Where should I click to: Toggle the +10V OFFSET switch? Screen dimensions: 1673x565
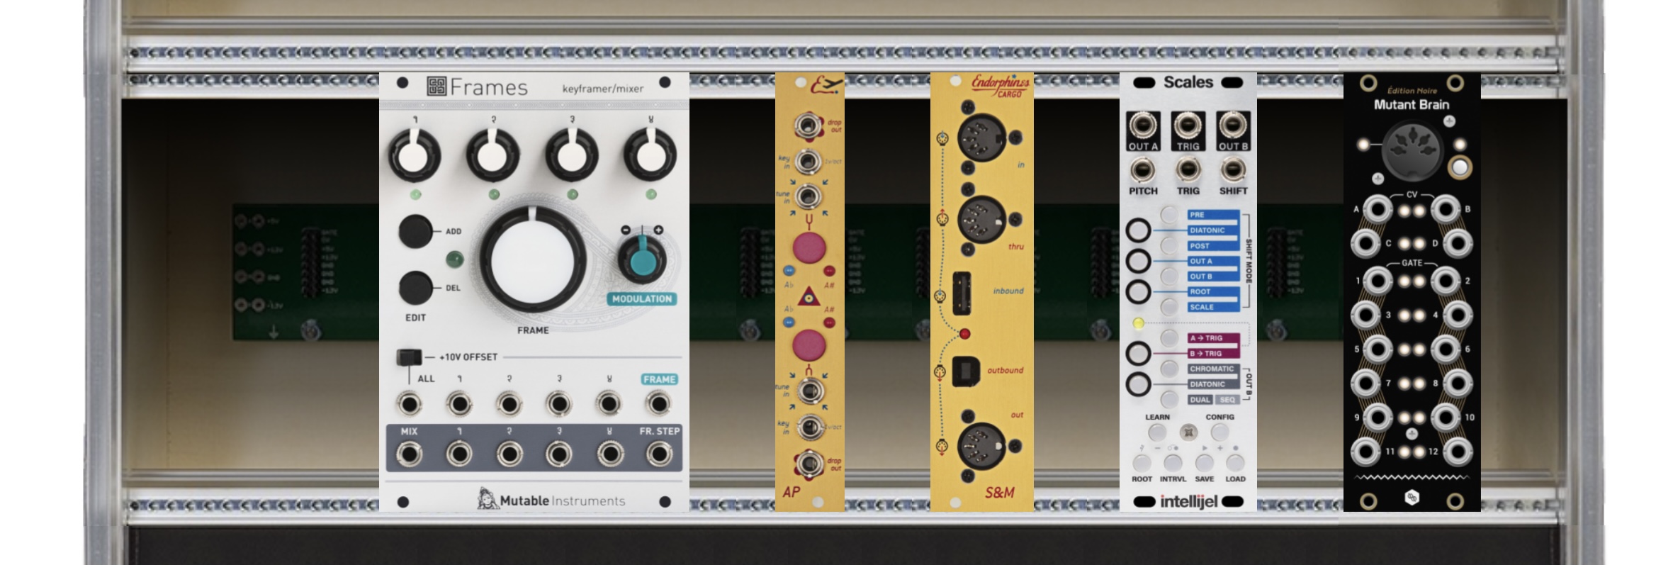[x=408, y=357]
